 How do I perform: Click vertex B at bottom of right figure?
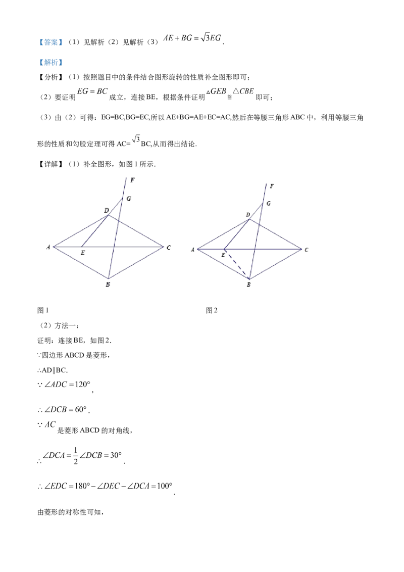point(248,284)
